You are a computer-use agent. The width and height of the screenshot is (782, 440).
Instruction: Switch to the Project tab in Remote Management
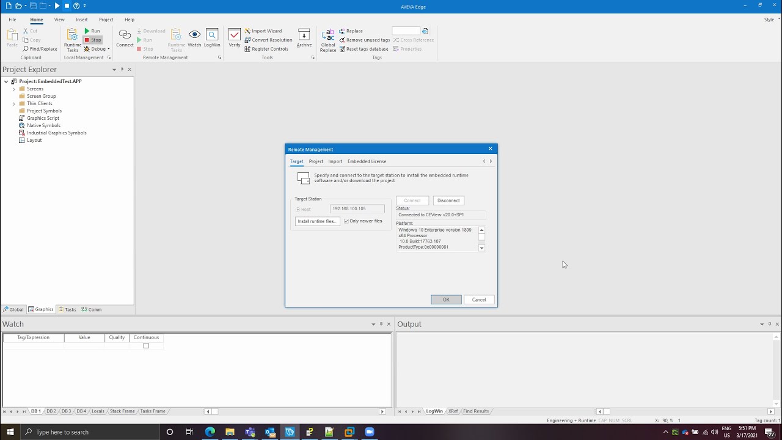coord(316,161)
